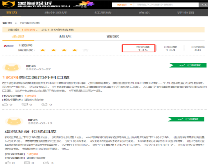Screen dimensions: 208x165
Task: Open the 虚假发货 拒绝回应 complaint title
Action: (x=31, y=132)
